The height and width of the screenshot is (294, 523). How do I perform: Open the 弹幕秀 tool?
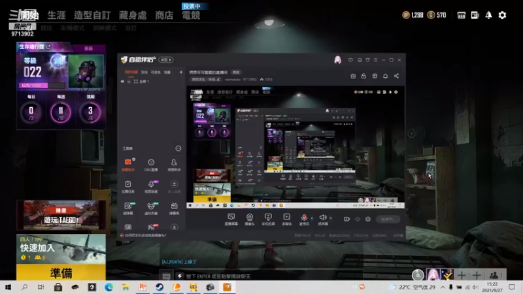pos(174,208)
